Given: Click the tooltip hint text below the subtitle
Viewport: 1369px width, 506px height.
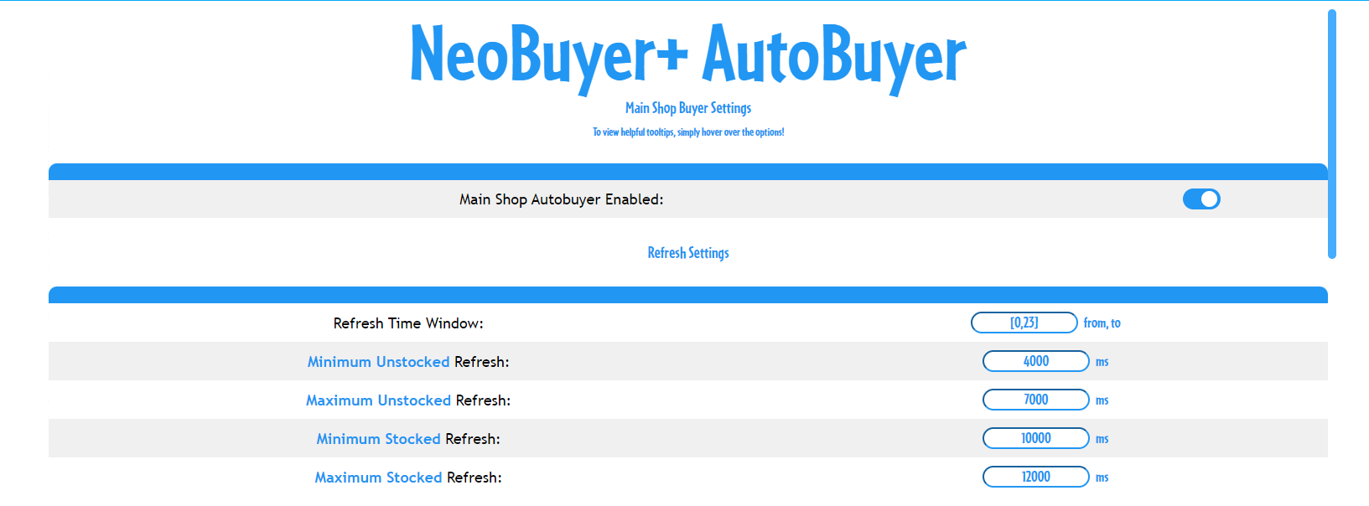Looking at the screenshot, I should [x=687, y=132].
